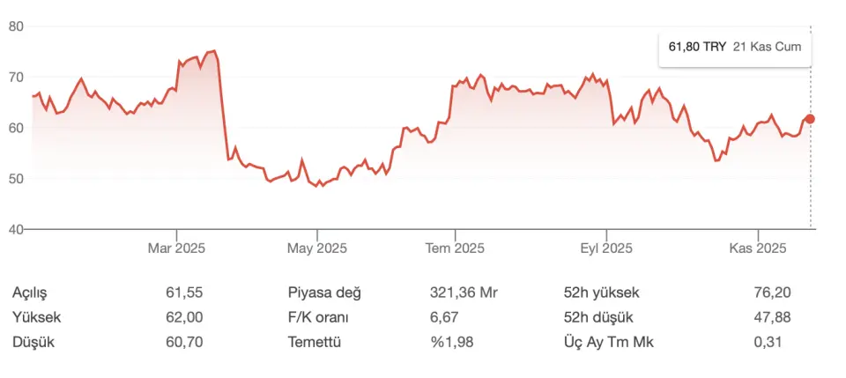This screenshot has height=378, width=846.
Task: Click the dotted vertical line below the endpoint
Action: [x=811, y=176]
